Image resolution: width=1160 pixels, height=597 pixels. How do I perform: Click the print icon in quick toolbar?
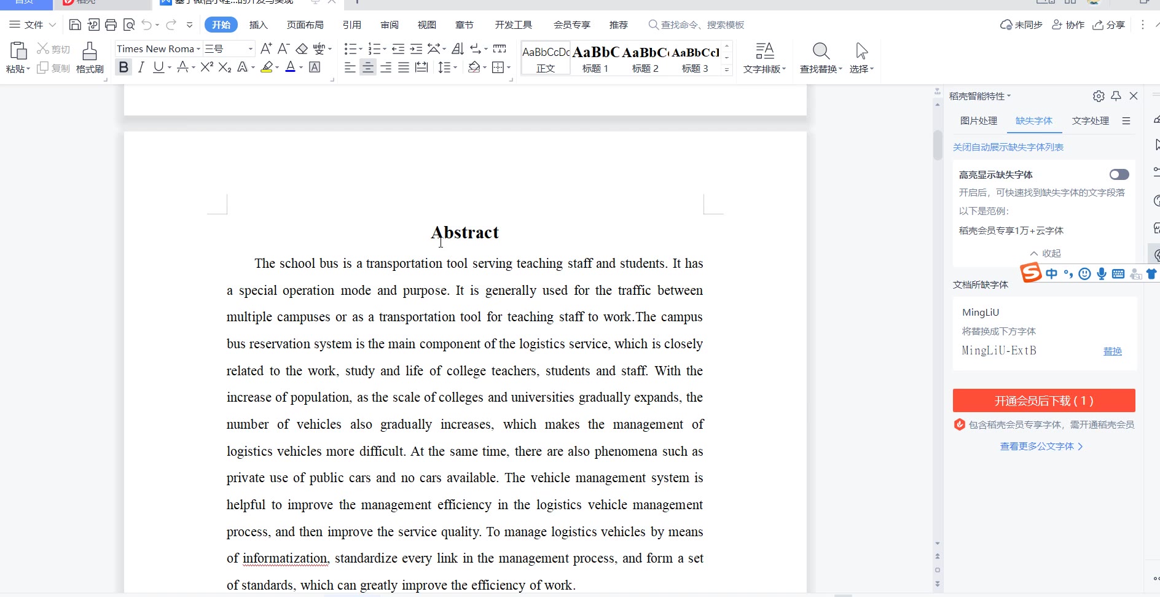point(111,25)
